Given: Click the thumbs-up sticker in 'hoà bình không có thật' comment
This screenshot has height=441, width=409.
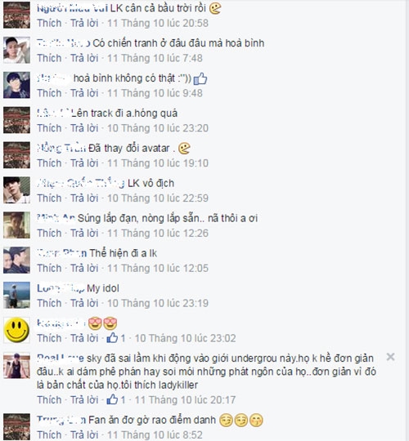Looking at the screenshot, I should [200, 78].
